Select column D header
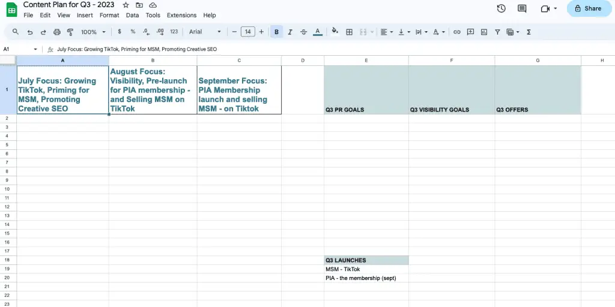 [x=303, y=61]
